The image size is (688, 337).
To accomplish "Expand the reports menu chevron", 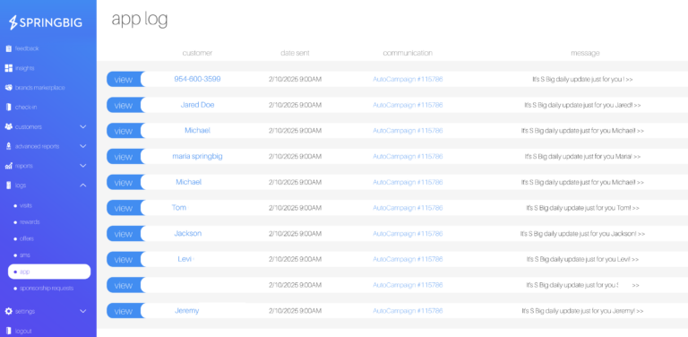I will click(83, 166).
